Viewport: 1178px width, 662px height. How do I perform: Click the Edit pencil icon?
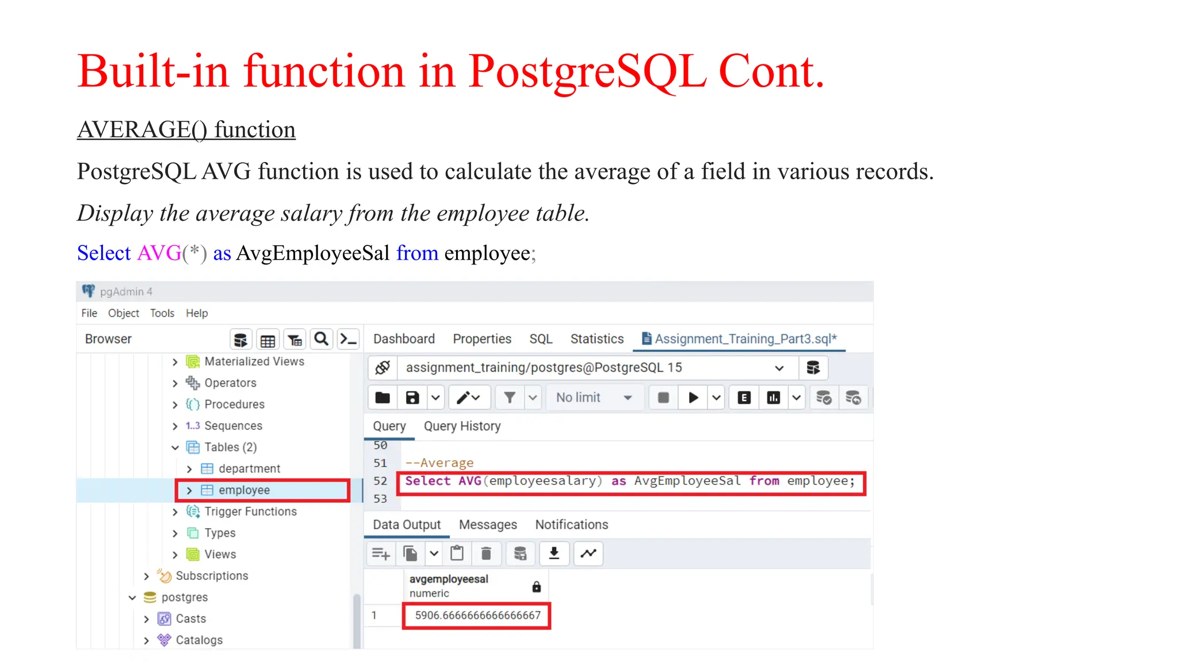click(x=468, y=398)
